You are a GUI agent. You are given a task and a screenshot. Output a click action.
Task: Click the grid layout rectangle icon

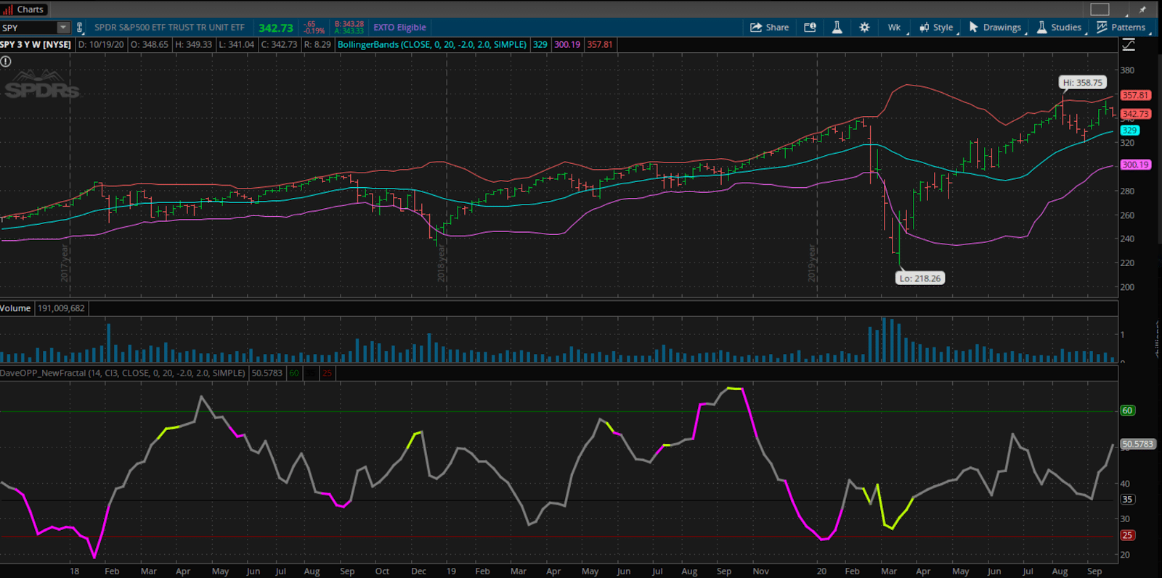coord(1100,9)
